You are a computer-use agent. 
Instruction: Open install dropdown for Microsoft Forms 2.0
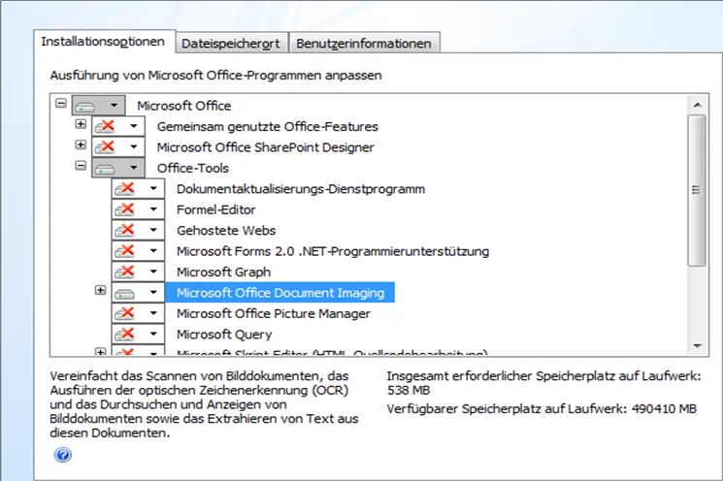click(153, 250)
